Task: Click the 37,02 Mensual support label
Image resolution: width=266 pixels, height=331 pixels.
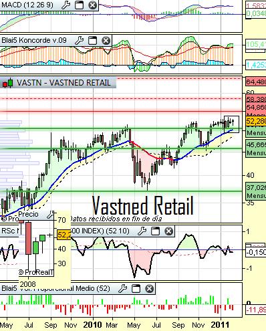Action: tap(256, 187)
